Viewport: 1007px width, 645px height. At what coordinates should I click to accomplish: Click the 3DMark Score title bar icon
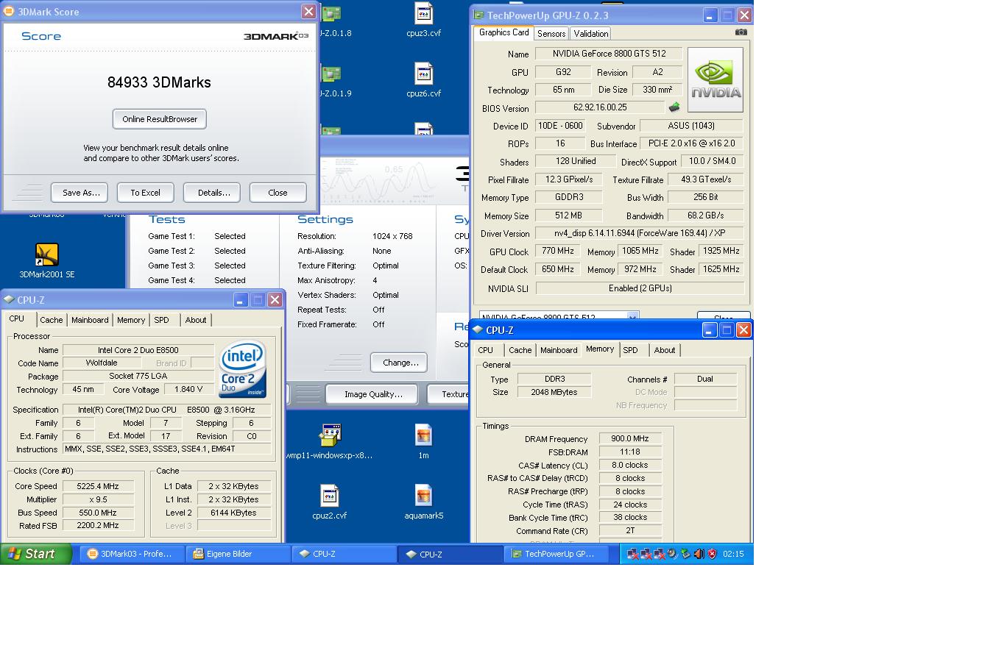pos(9,12)
